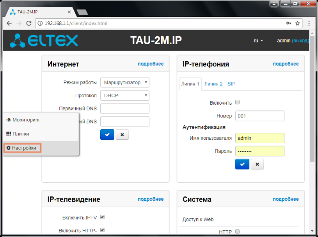Open the ru language dropdown
The height and width of the screenshot is (237, 318).
[x=258, y=41]
